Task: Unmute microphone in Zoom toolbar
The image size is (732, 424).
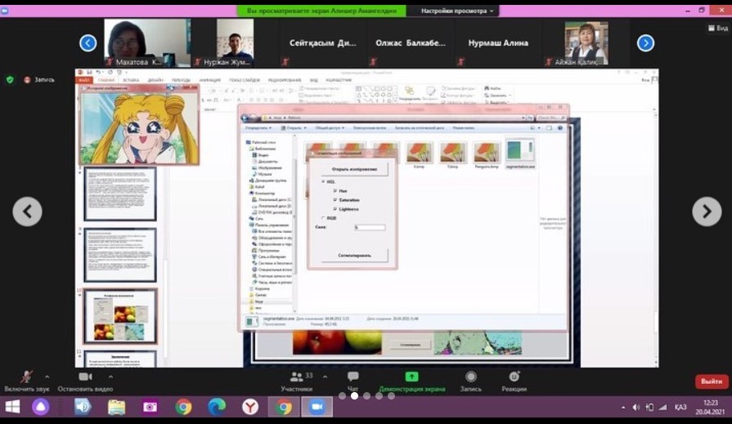Action: (26, 377)
